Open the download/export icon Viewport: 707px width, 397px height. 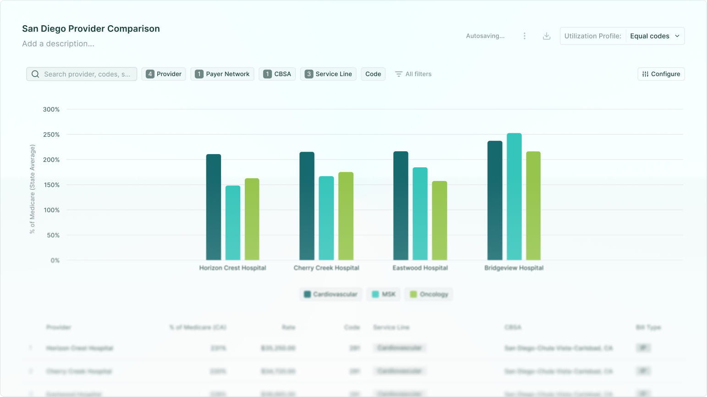click(x=547, y=36)
